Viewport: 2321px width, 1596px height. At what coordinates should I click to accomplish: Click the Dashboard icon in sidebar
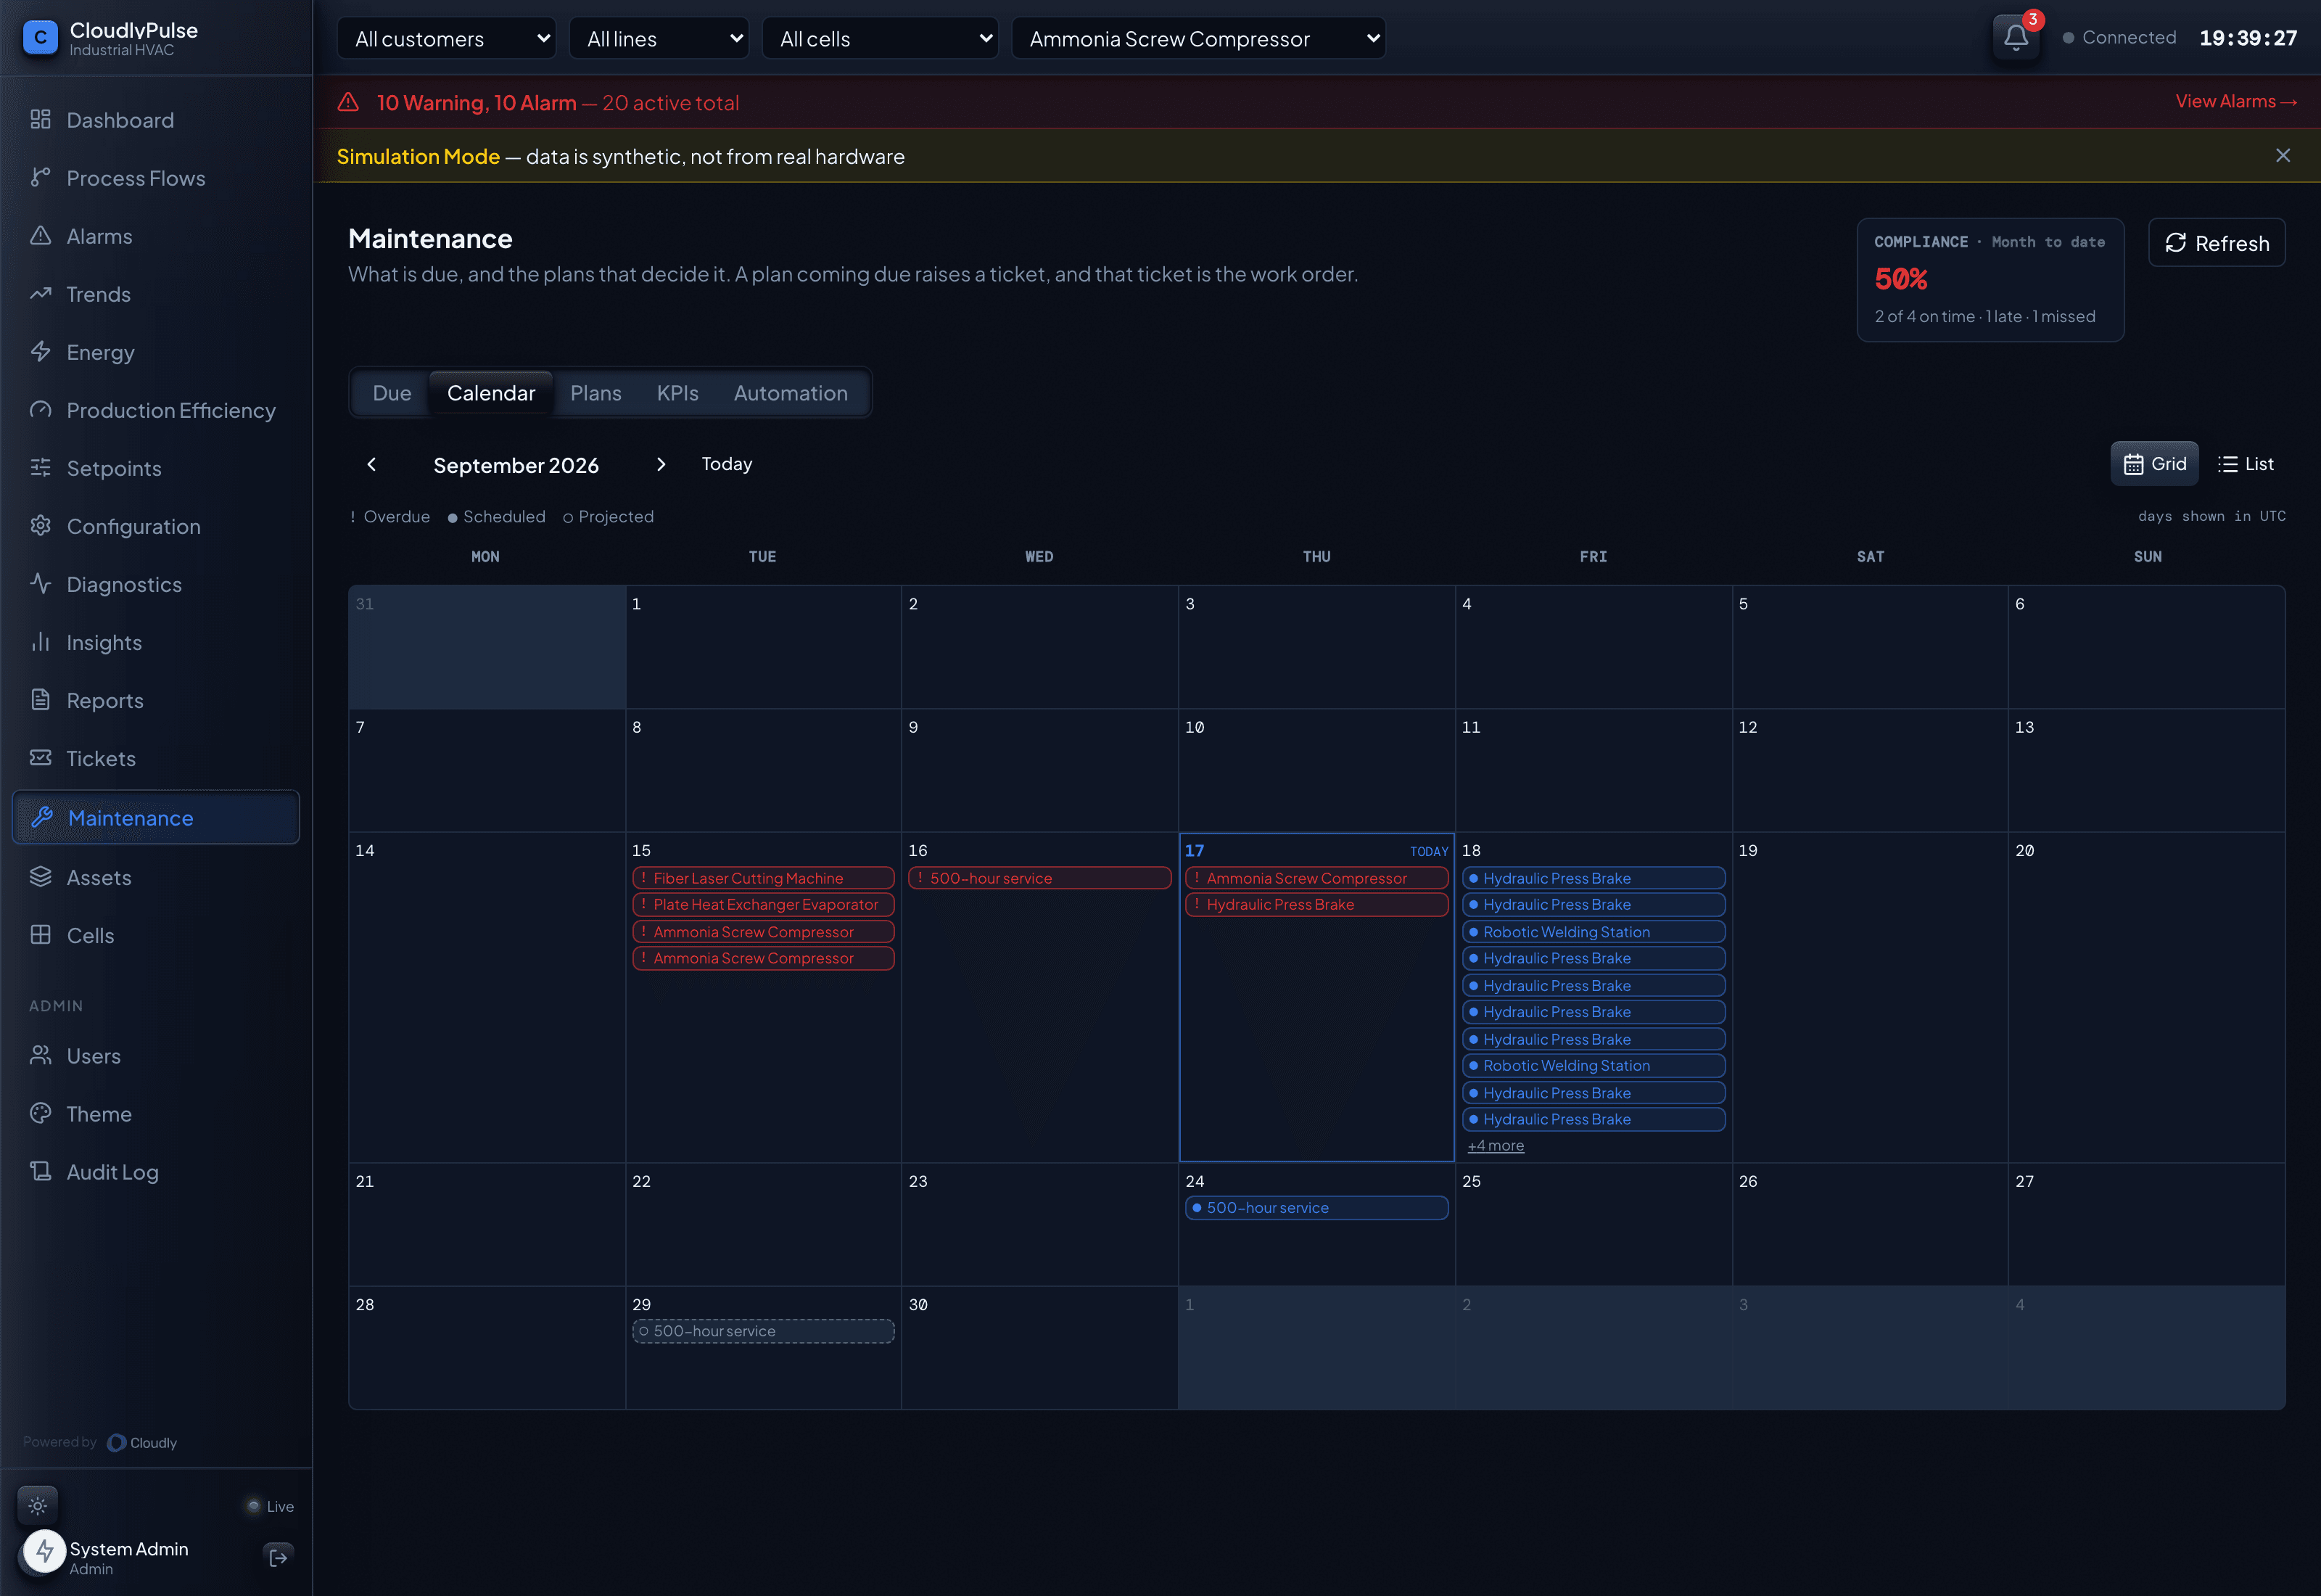click(40, 120)
